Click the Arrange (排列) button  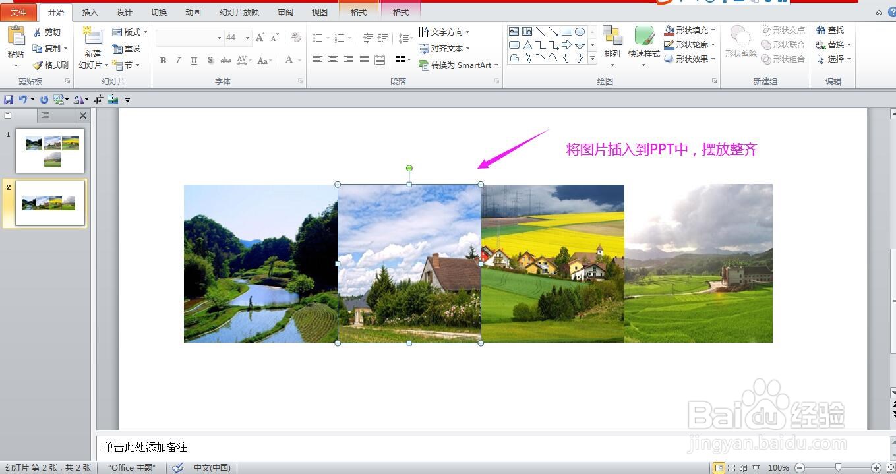coord(612,45)
